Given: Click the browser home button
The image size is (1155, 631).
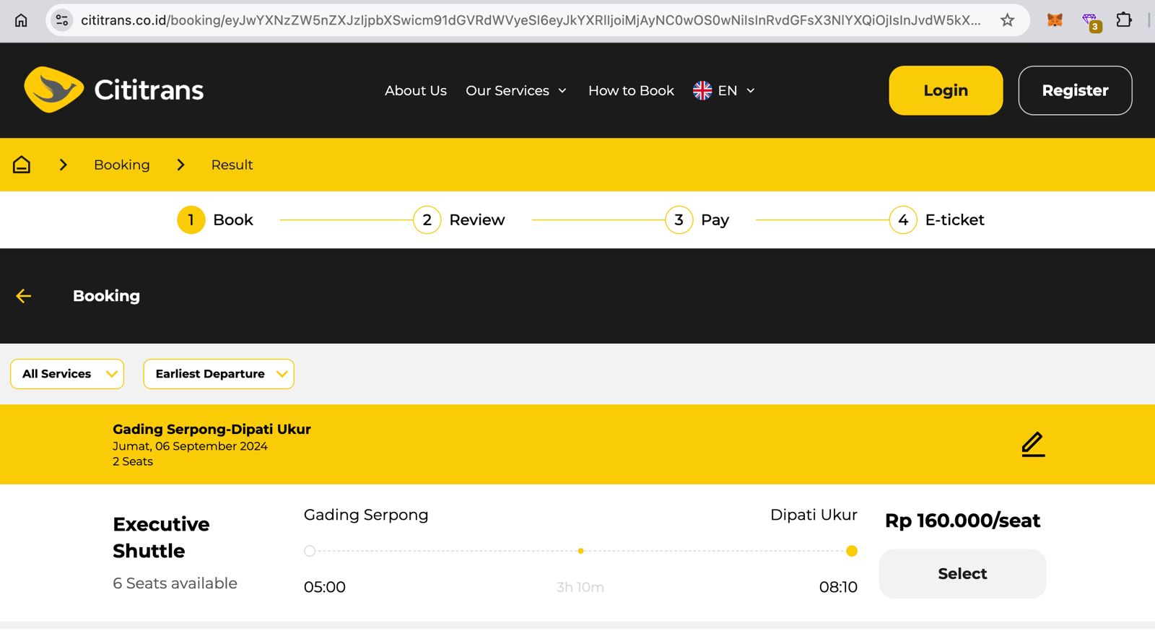Looking at the screenshot, I should click(x=21, y=20).
